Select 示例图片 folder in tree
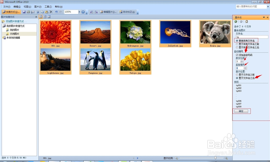This screenshot has width=270, height=162. (x=15, y=34)
